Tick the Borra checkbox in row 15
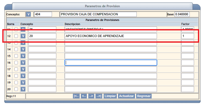 click(x=16, y=56)
